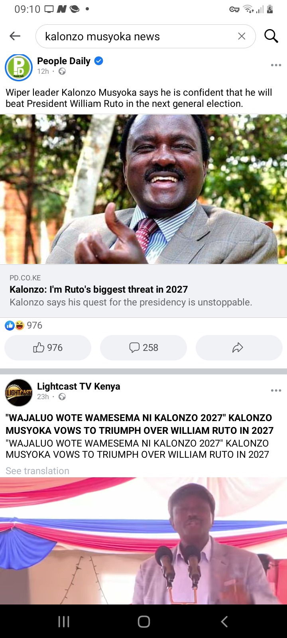Share the People Daily post
Viewport: 287px width, 638px height.
pyautogui.click(x=239, y=348)
